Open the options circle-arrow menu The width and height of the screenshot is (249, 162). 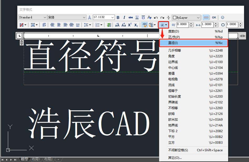pos(223,18)
